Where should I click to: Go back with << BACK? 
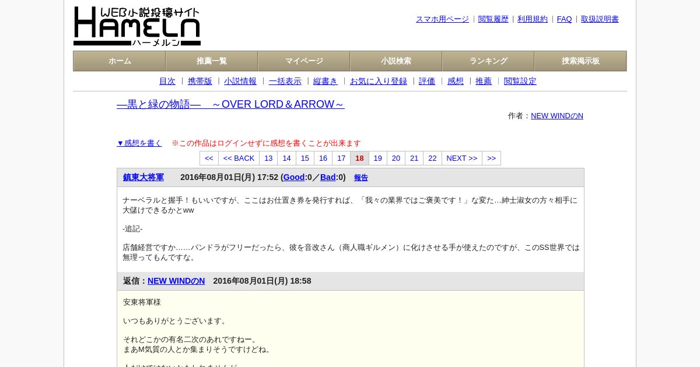(239, 158)
